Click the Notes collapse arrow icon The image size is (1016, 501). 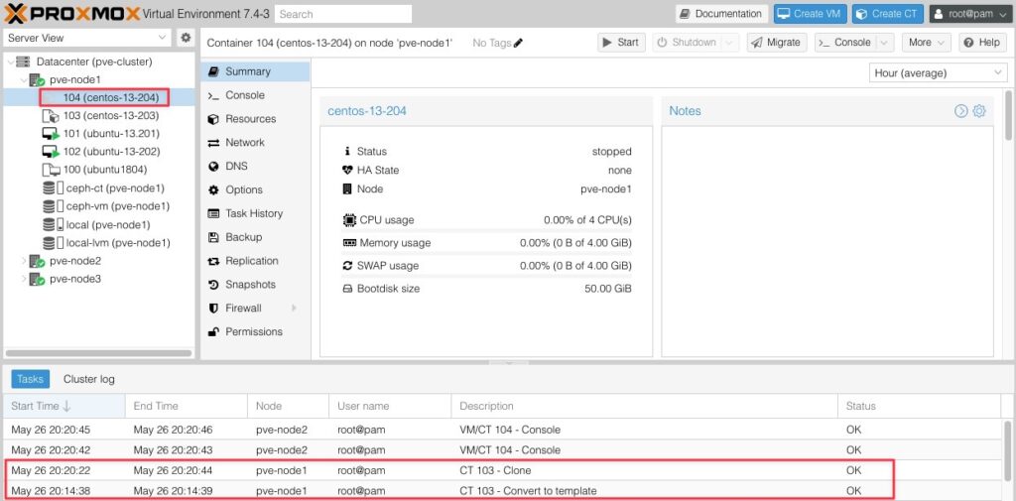coord(960,111)
